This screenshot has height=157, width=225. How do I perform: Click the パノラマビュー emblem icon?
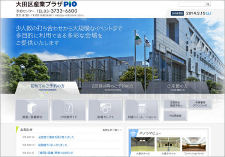click(x=133, y=133)
